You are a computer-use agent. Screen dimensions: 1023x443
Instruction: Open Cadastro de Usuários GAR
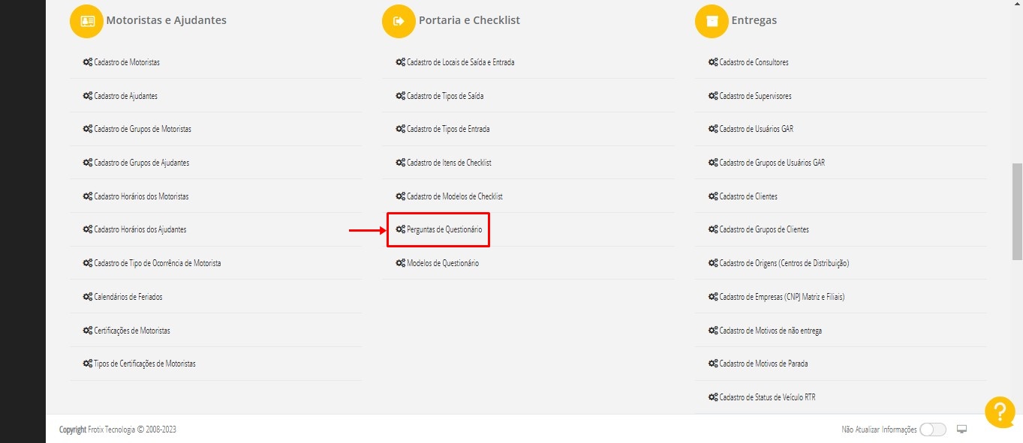[756, 129]
